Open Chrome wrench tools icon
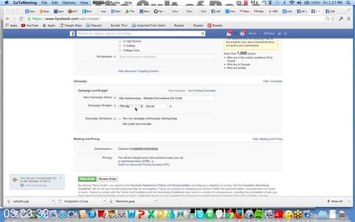Image resolution: width=355 pixels, height=222 pixels. [x=341, y=18]
